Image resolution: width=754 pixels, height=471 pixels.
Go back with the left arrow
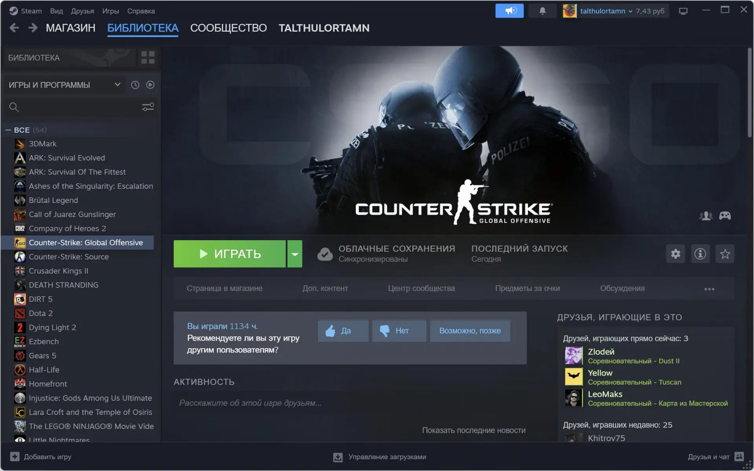pos(14,28)
